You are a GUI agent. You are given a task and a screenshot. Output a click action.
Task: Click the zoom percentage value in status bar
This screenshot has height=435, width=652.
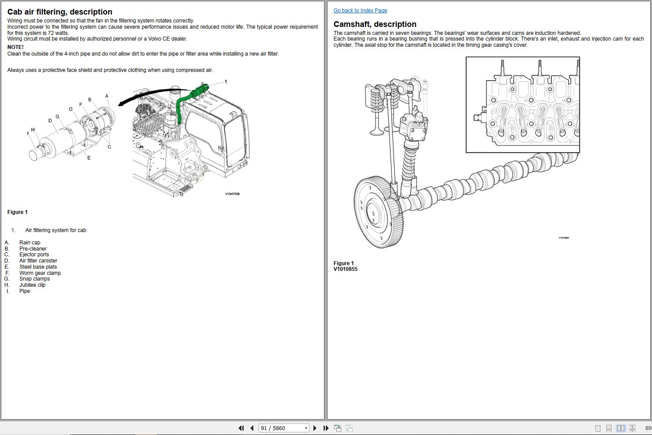[x=648, y=428]
